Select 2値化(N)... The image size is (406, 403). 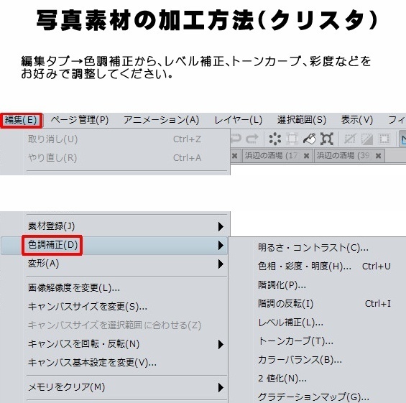tap(317, 379)
